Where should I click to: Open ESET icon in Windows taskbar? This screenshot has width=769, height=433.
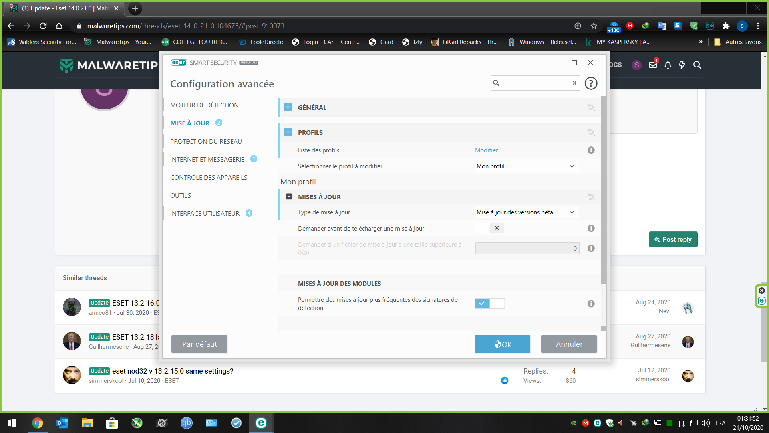(261, 423)
